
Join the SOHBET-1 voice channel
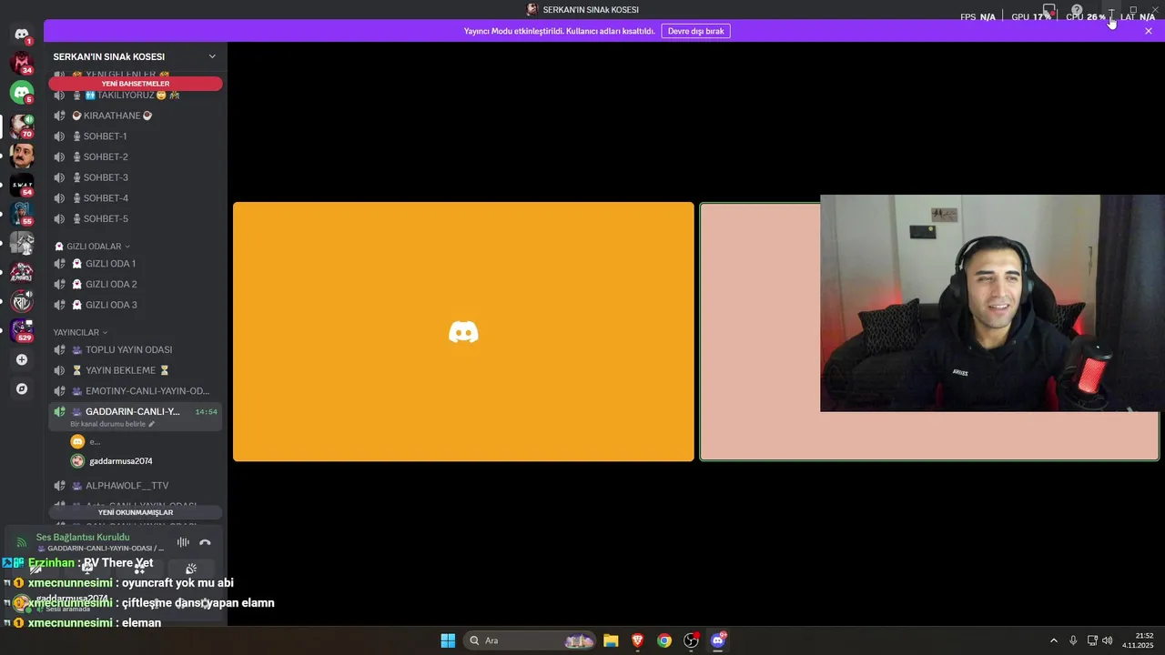tap(135, 136)
